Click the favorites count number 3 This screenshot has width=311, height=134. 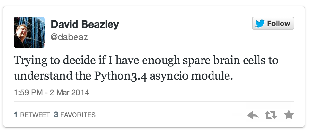56,115
